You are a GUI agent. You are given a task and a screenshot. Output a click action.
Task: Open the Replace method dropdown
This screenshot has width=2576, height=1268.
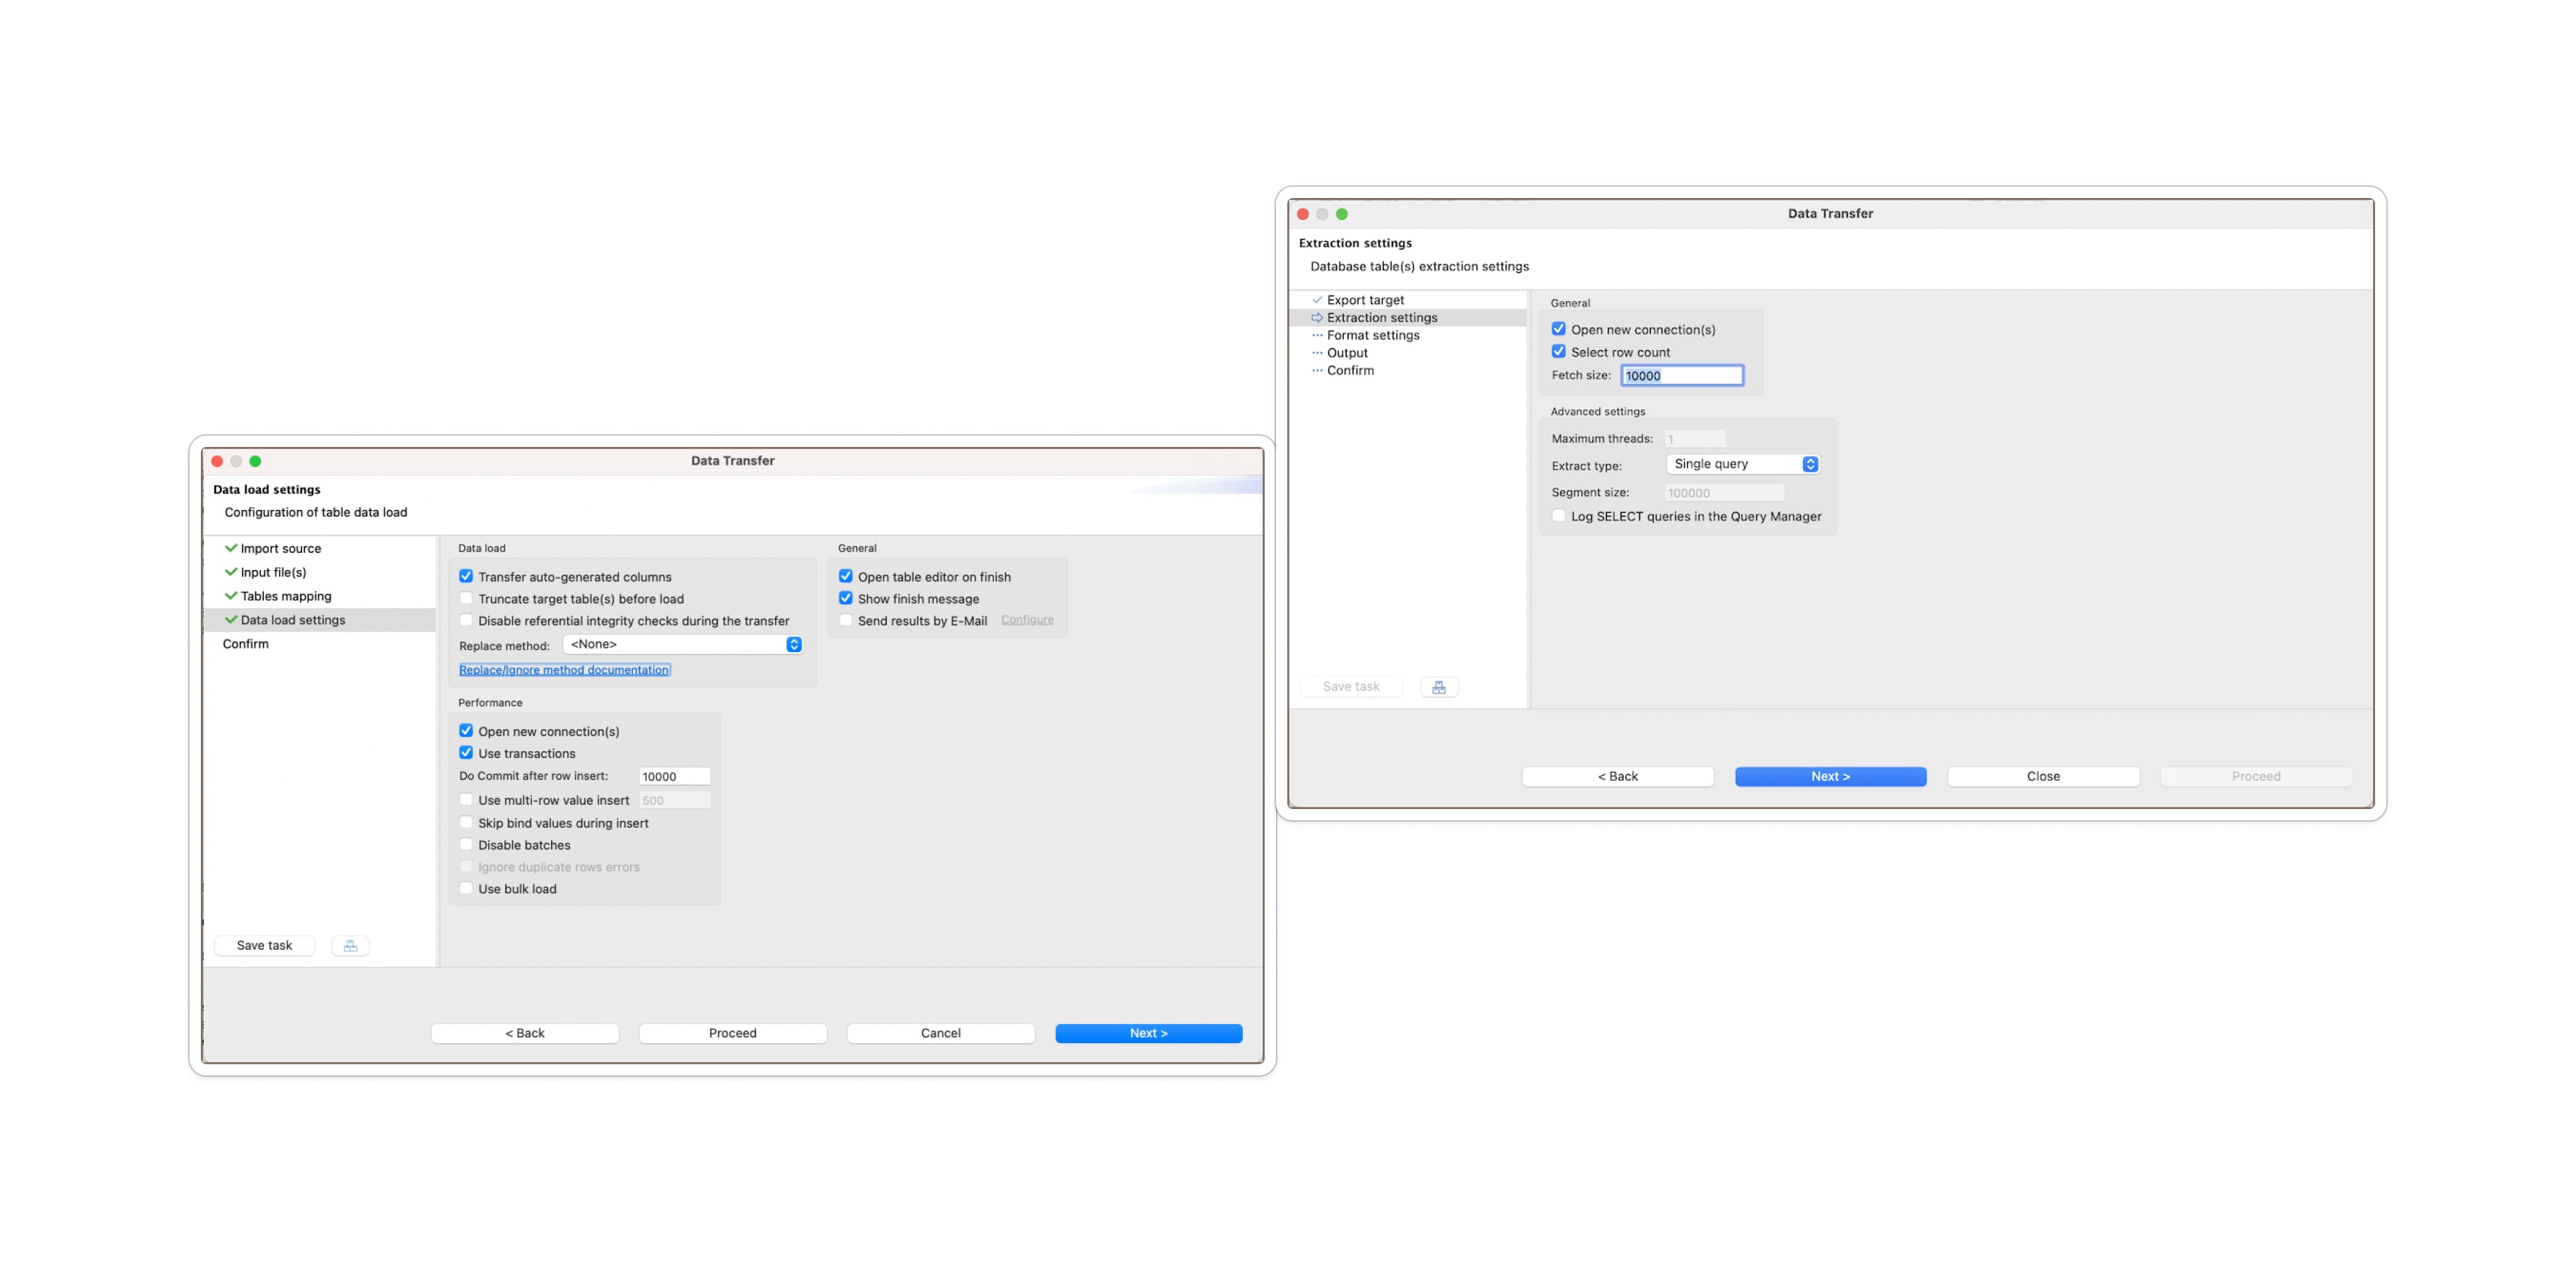coord(683,644)
